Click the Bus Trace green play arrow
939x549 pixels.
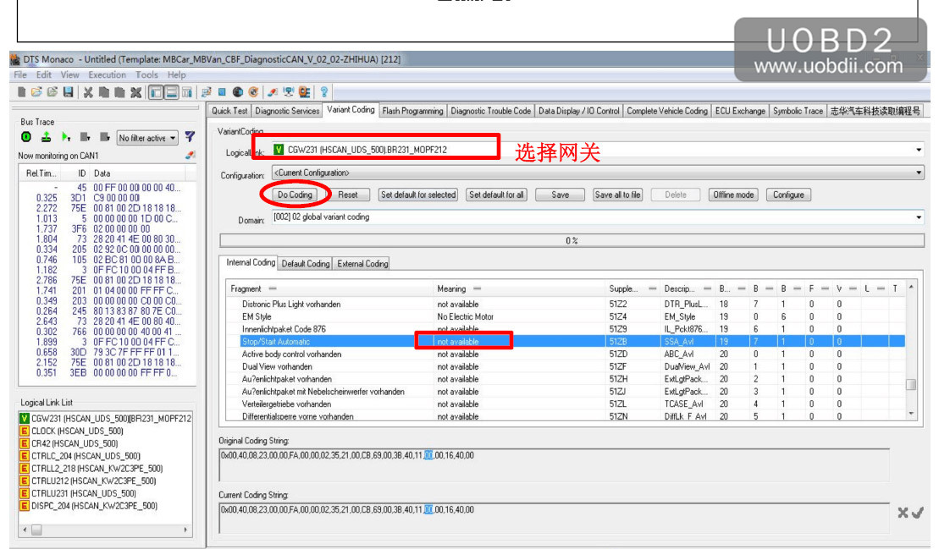[66, 138]
